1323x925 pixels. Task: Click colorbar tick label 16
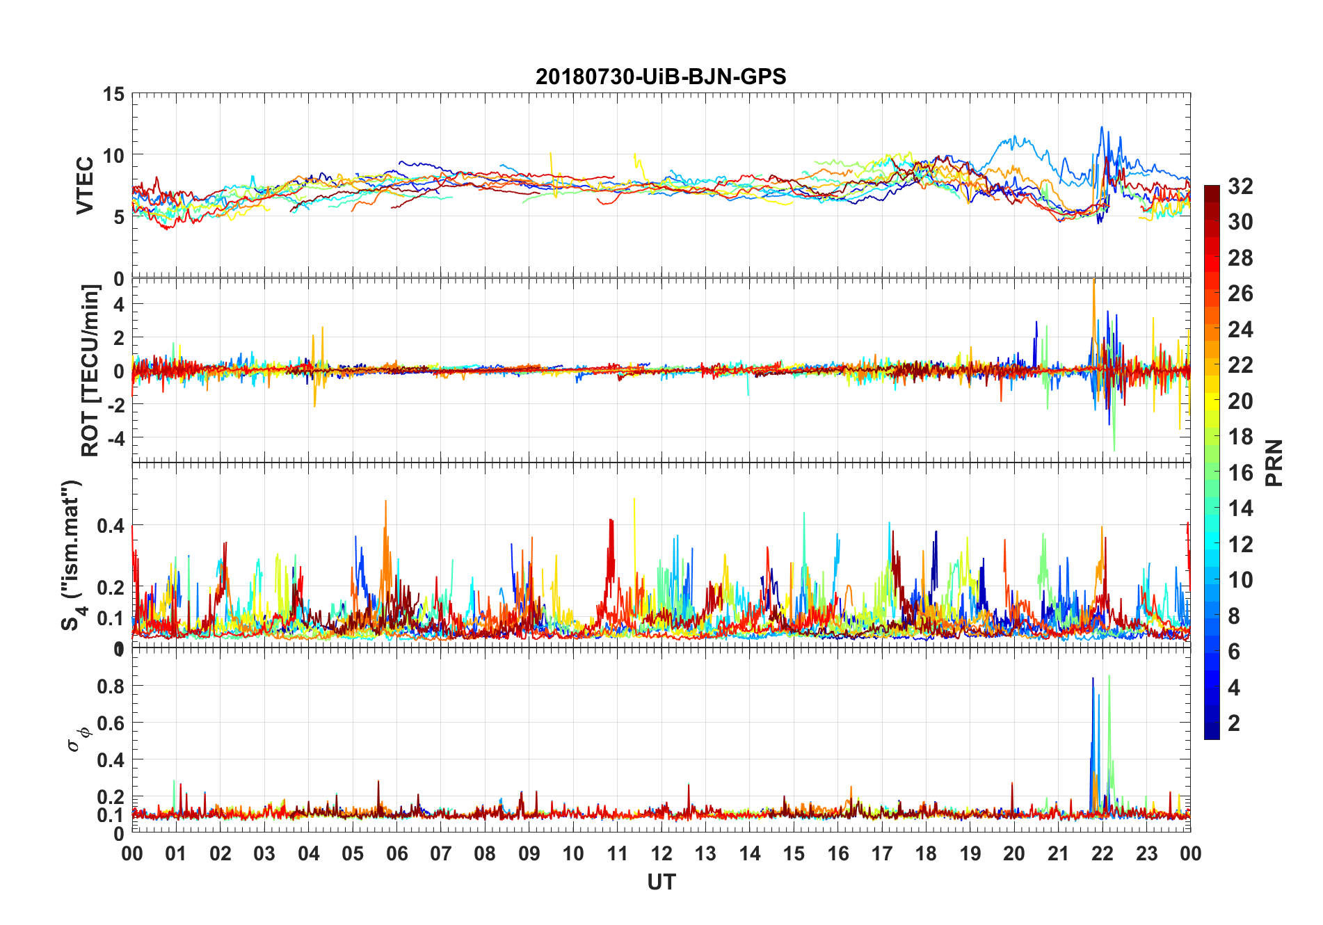click(x=1240, y=473)
